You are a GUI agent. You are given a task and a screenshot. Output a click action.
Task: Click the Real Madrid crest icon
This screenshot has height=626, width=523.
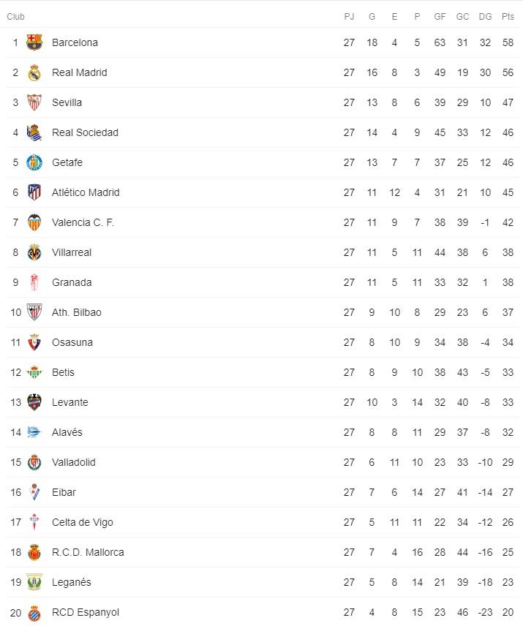[x=34, y=72]
